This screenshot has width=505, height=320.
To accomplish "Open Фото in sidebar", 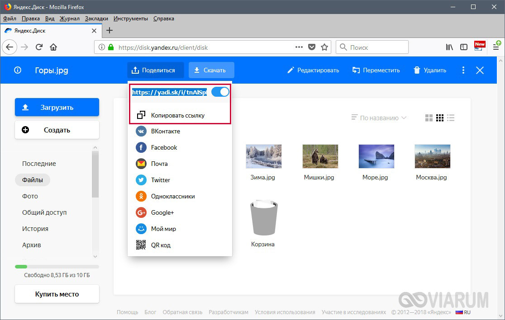I will point(30,196).
